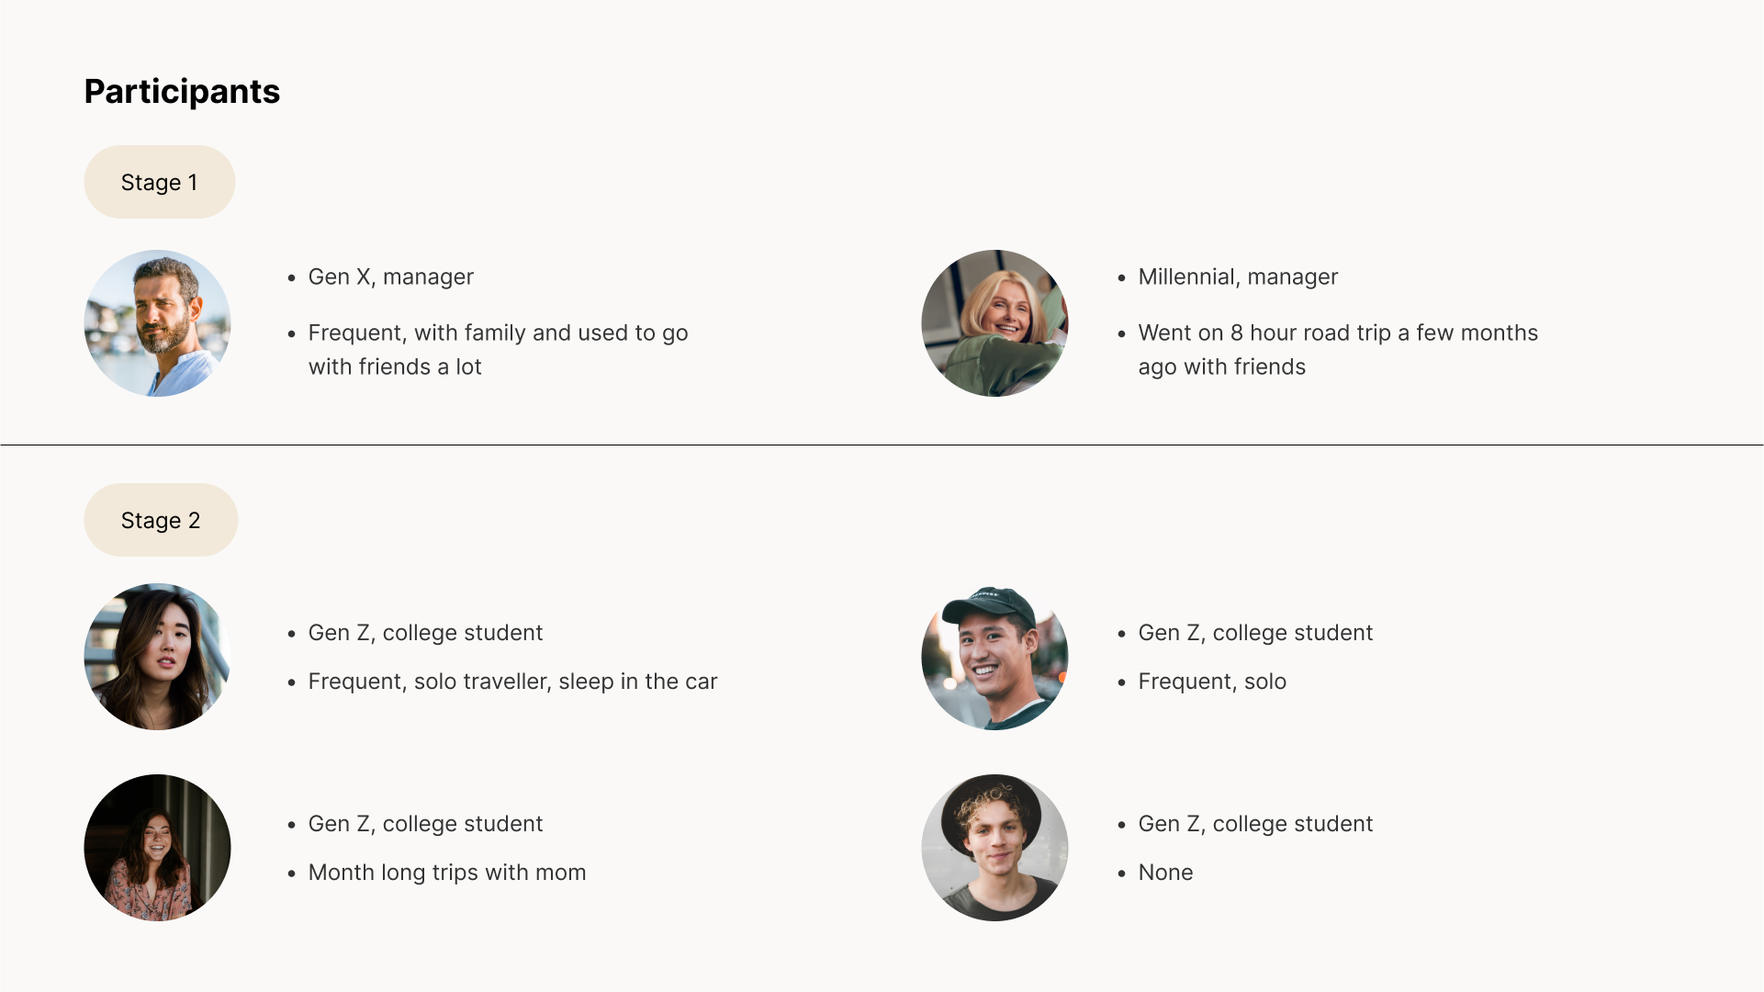Select the long dark-haired woman's photo

[157, 657]
